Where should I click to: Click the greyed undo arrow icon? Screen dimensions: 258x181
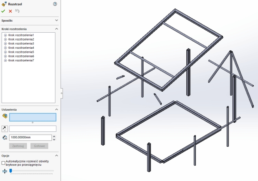pyautogui.click(x=17, y=11)
